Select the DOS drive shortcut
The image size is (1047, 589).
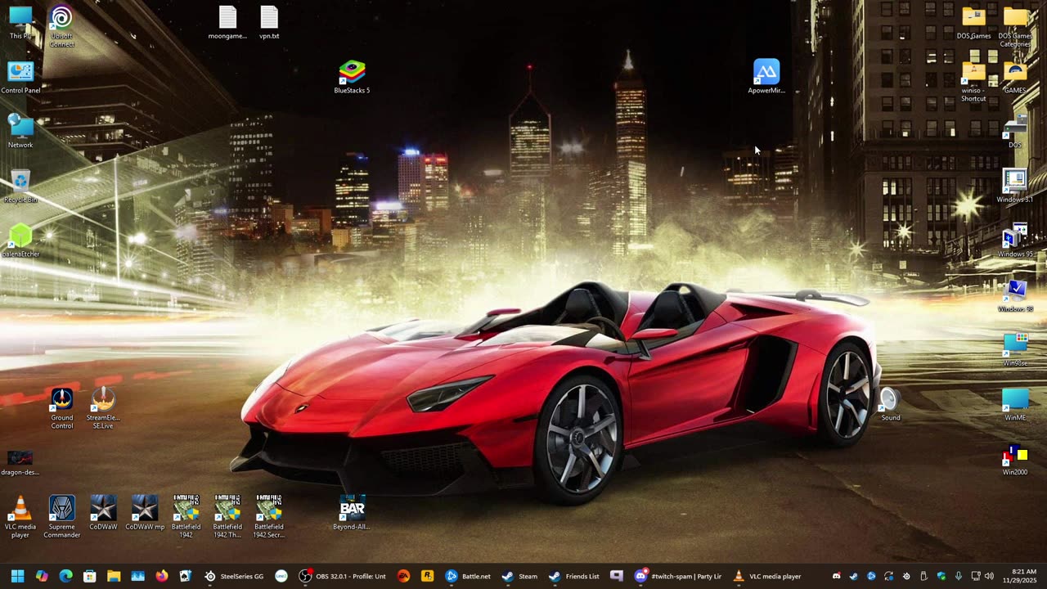pos(1015,132)
